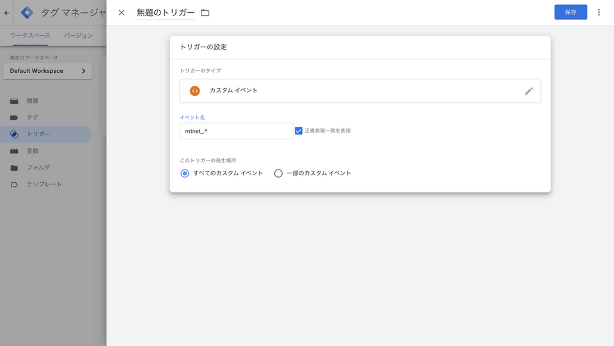
Task: Click the イベント名 input field
Action: click(236, 131)
